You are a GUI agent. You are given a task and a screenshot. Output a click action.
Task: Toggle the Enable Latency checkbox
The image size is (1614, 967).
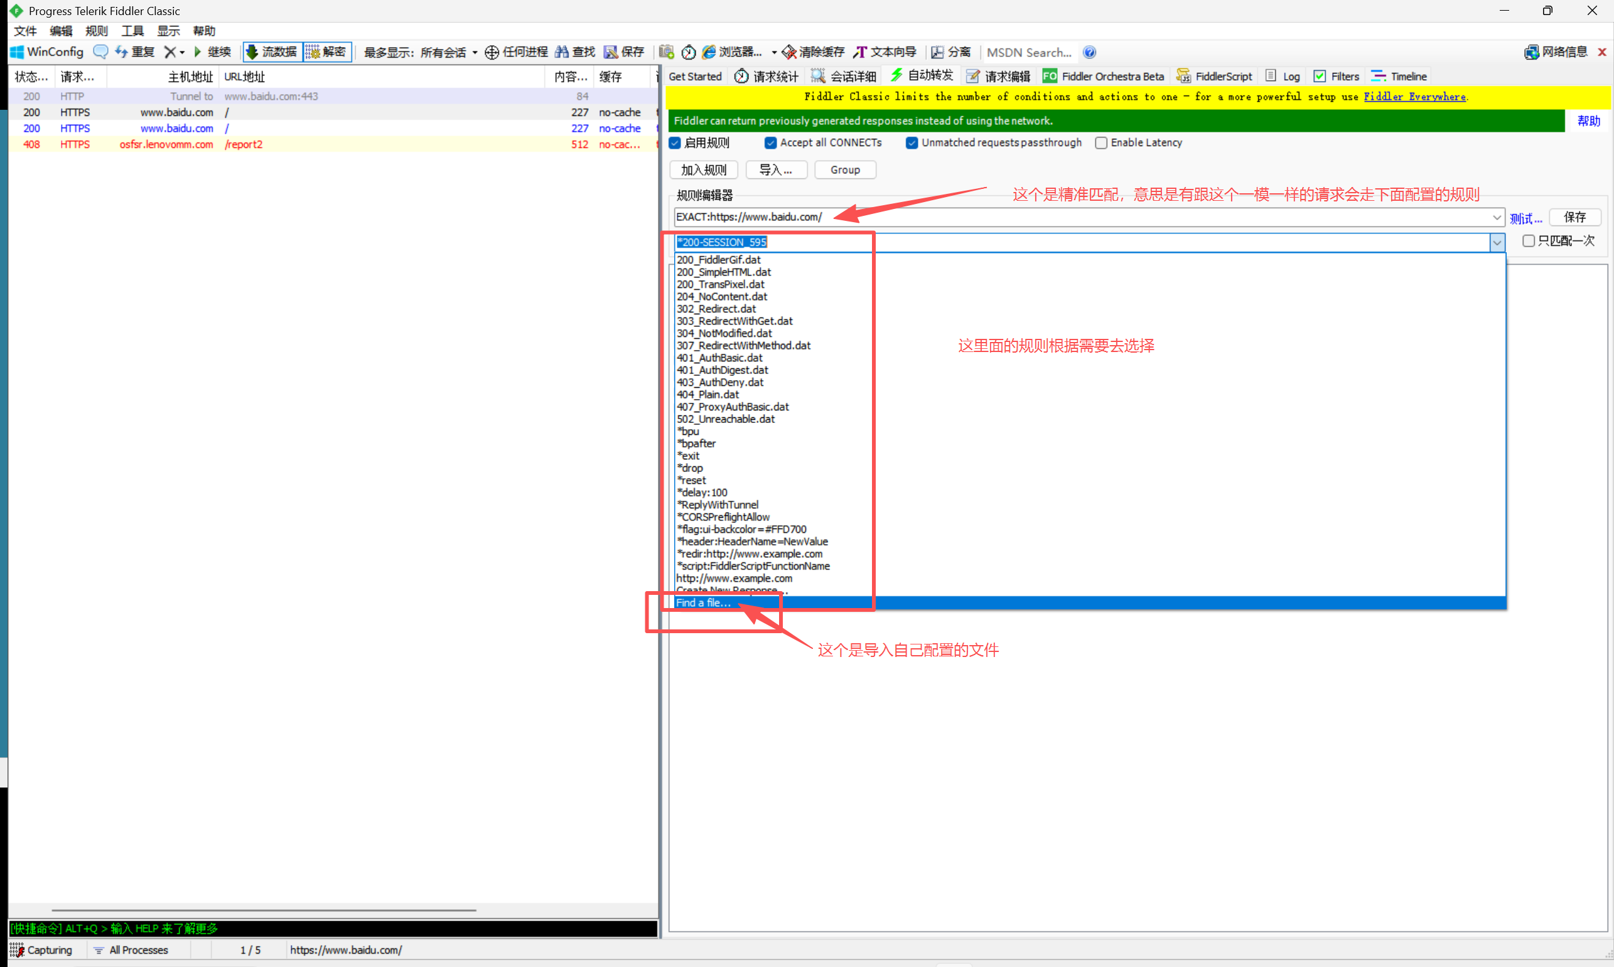click(1101, 142)
